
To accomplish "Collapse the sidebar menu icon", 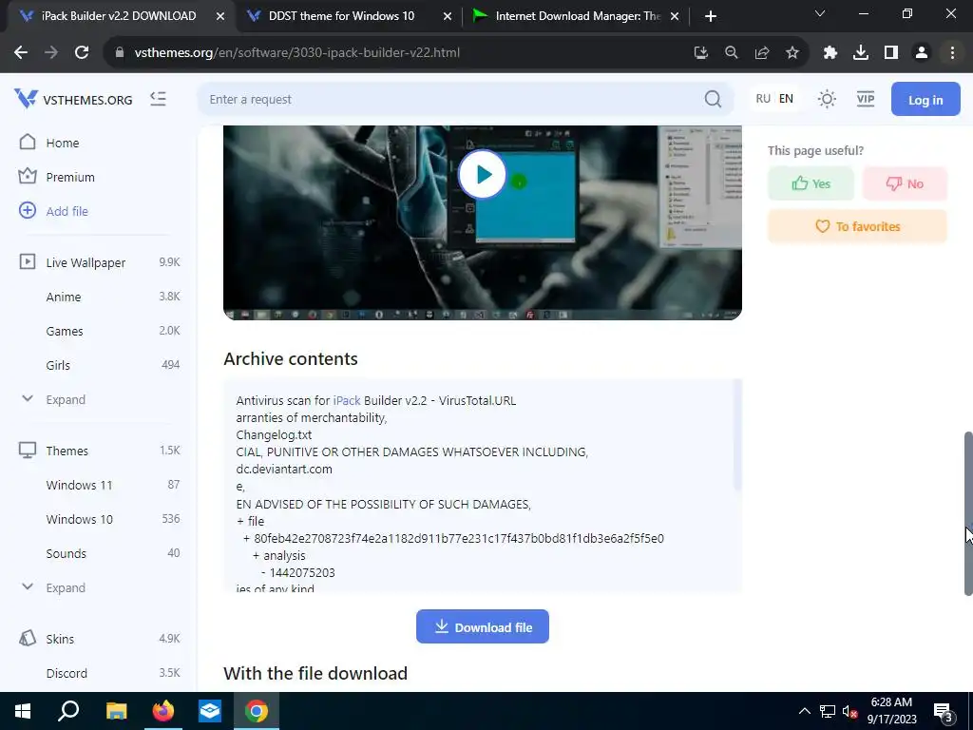I will pyautogui.click(x=159, y=99).
